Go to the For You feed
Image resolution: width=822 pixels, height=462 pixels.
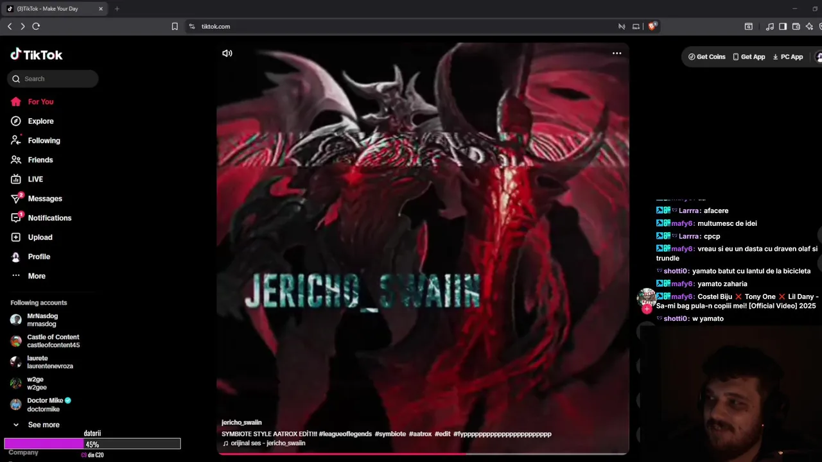40,102
